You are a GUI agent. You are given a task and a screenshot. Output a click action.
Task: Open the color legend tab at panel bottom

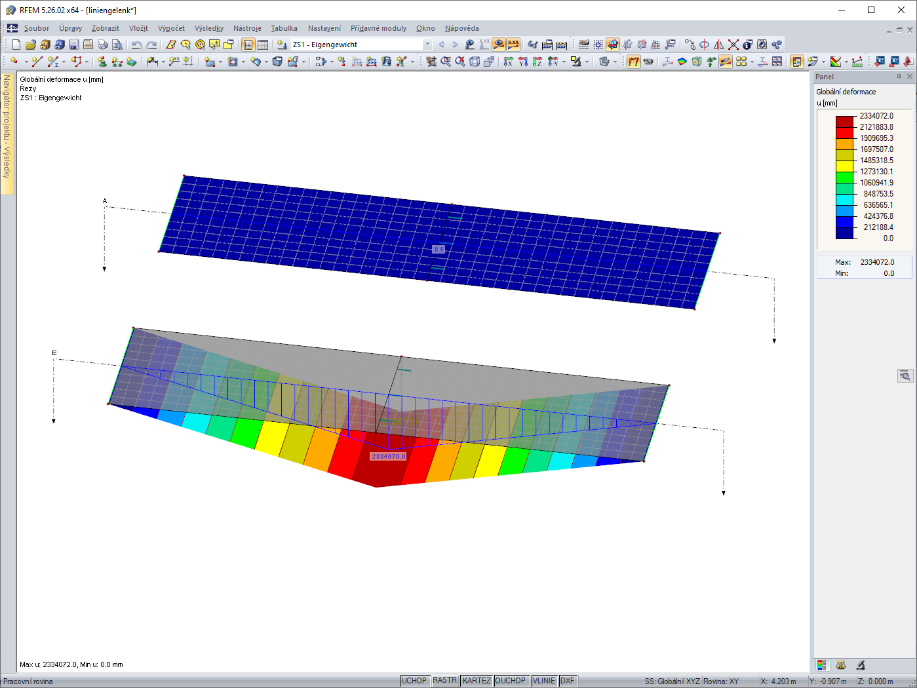[x=822, y=665]
